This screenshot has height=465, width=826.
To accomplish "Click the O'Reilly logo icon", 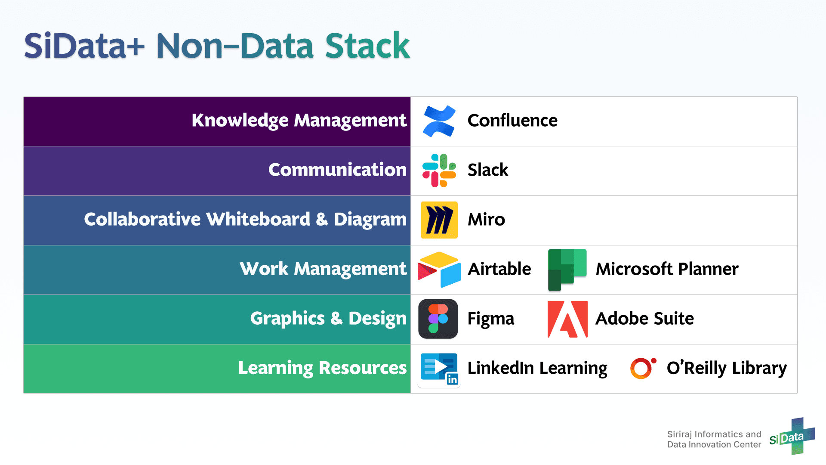I will click(643, 369).
